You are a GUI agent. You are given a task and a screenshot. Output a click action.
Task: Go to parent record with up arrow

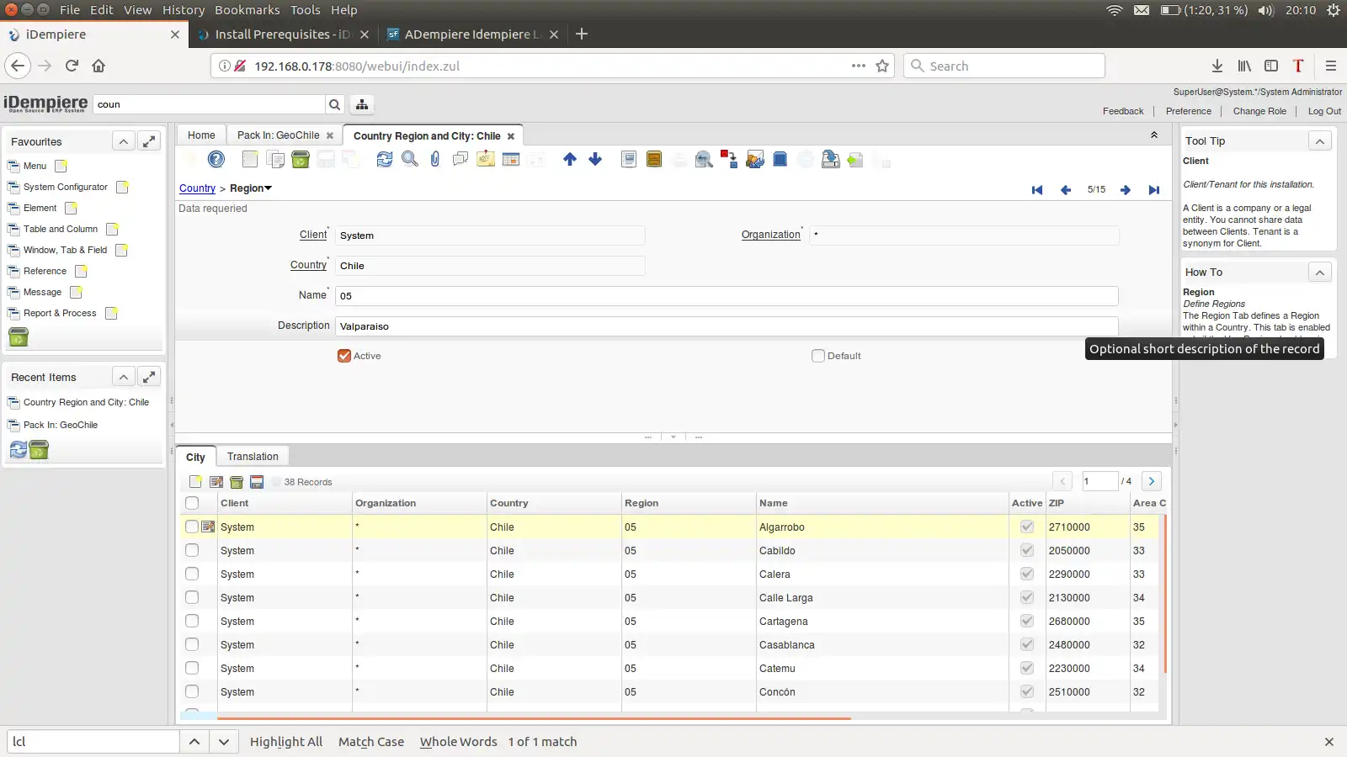pos(570,159)
